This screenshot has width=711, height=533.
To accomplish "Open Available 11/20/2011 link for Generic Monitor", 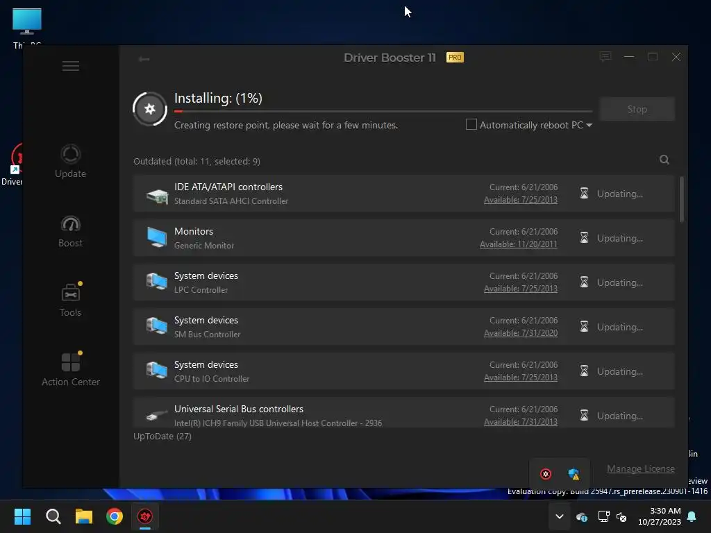I will point(518,244).
